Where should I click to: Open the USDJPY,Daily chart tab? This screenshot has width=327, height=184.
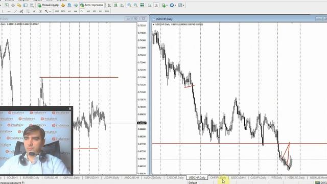pyautogui.click(x=111, y=178)
